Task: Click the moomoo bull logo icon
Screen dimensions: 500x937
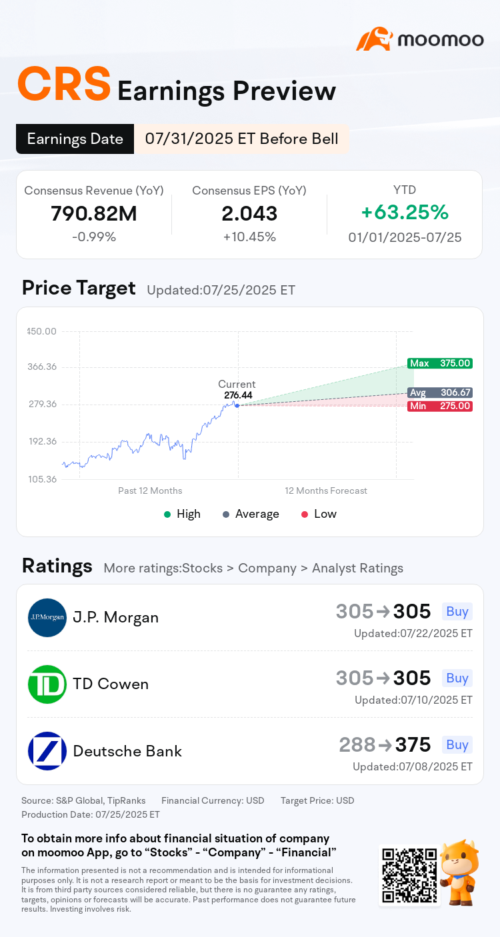Action: click(374, 39)
